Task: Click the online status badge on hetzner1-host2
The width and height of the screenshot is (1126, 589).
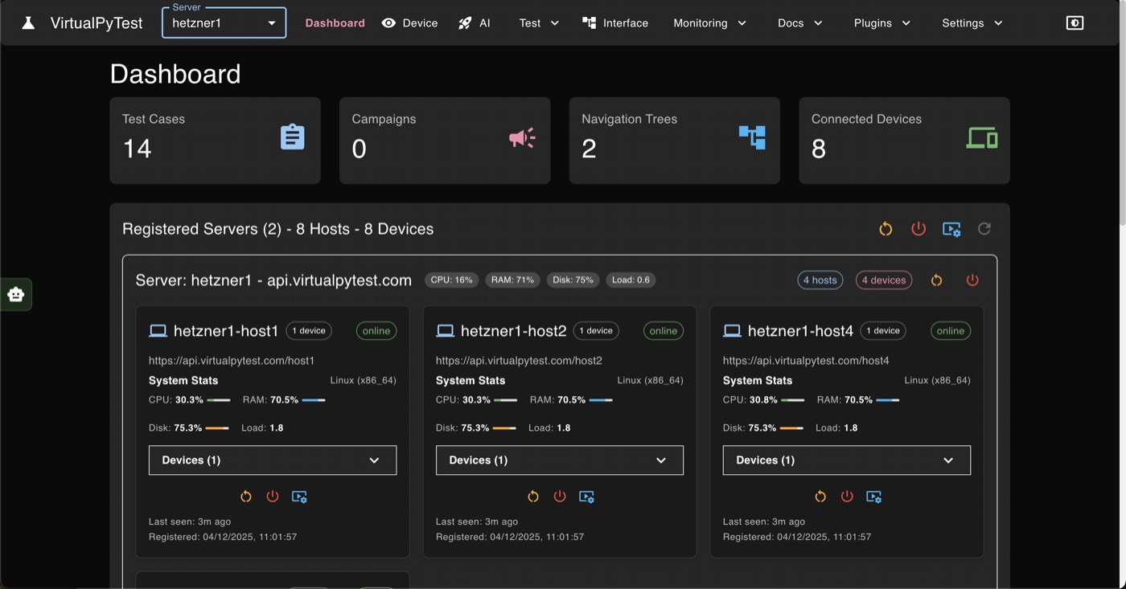Action: [x=664, y=331]
